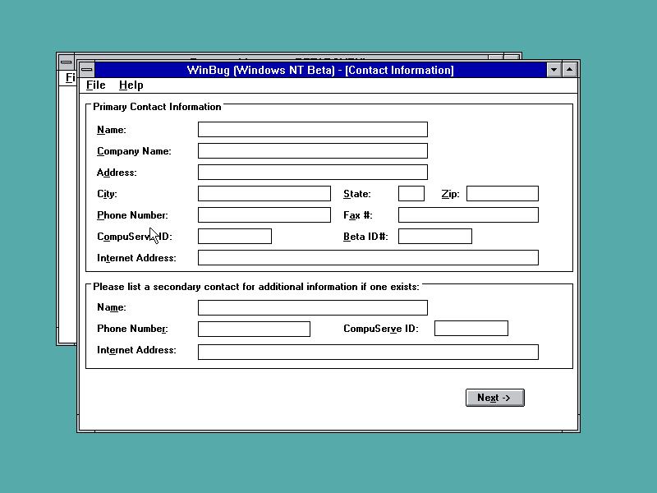Viewport: 657px width, 493px height.
Task: Focus secondary contact Phone Number field
Action: tap(254, 329)
